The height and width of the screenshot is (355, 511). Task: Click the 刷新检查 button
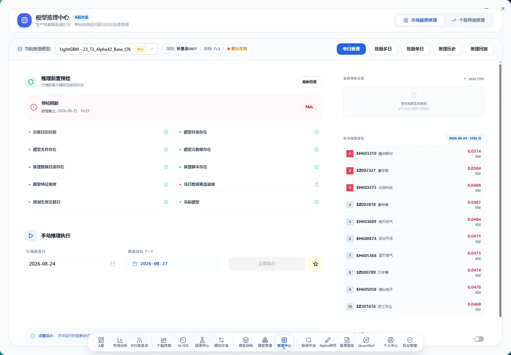[x=309, y=82]
